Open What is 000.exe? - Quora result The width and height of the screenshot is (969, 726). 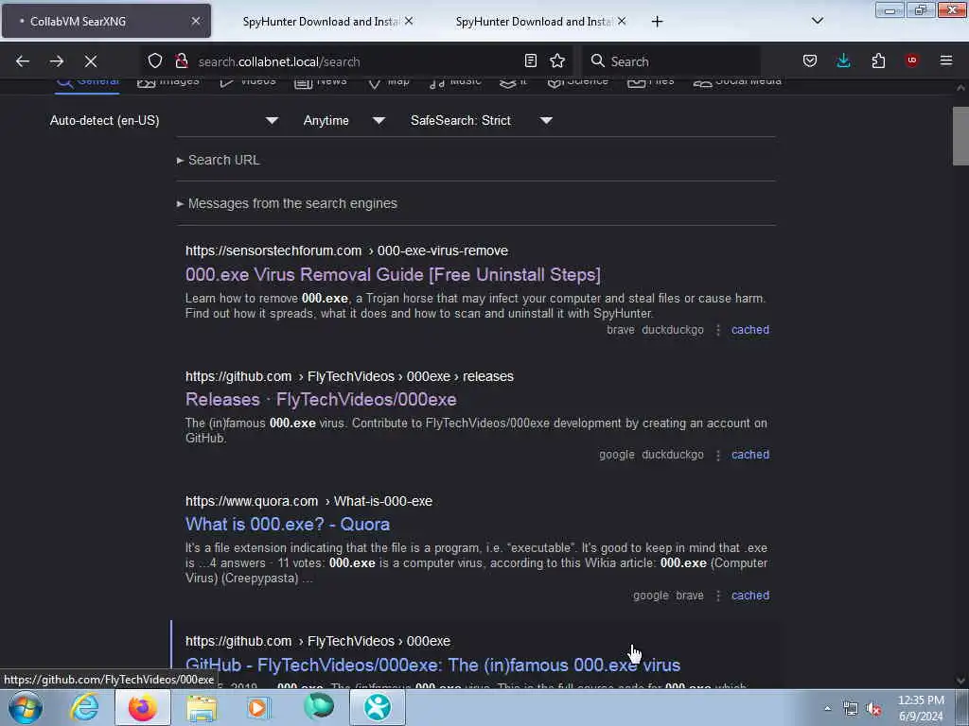coord(288,524)
